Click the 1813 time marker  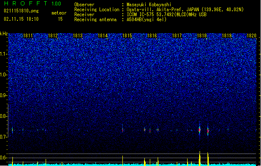[78, 36]
